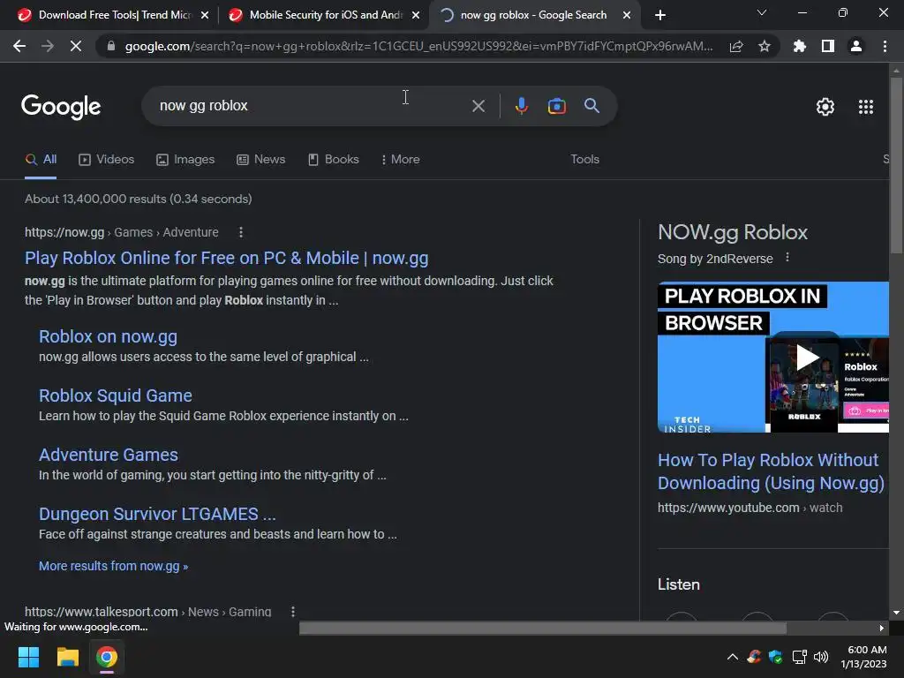Viewport: 904px width, 678px height.
Task: Open Play Roblox Online for Free result
Action: (x=227, y=258)
